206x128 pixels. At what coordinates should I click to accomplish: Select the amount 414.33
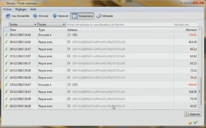click(193, 42)
